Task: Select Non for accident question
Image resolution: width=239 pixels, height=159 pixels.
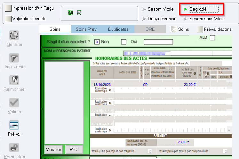Action: 97,42
